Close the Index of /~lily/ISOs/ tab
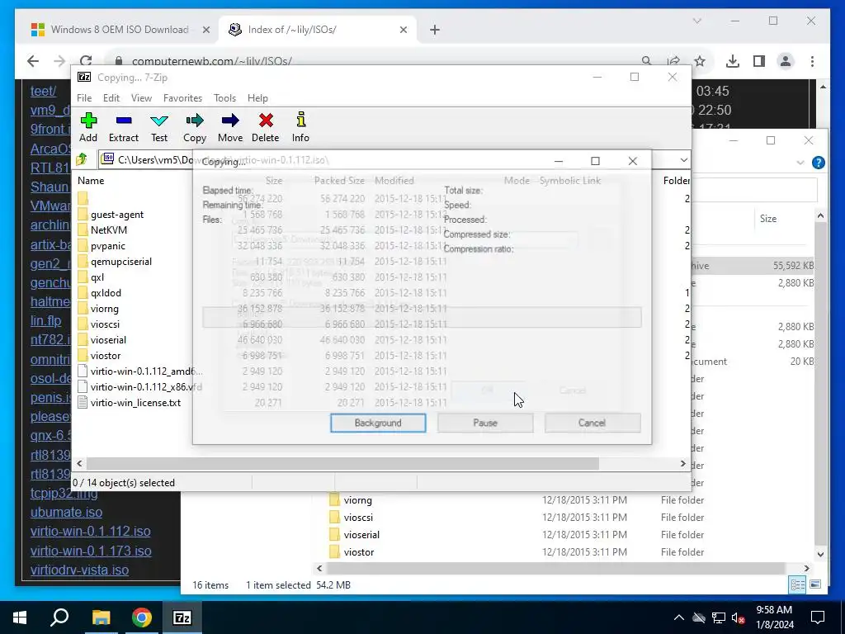Image resolution: width=845 pixels, height=634 pixels. pos(403,30)
